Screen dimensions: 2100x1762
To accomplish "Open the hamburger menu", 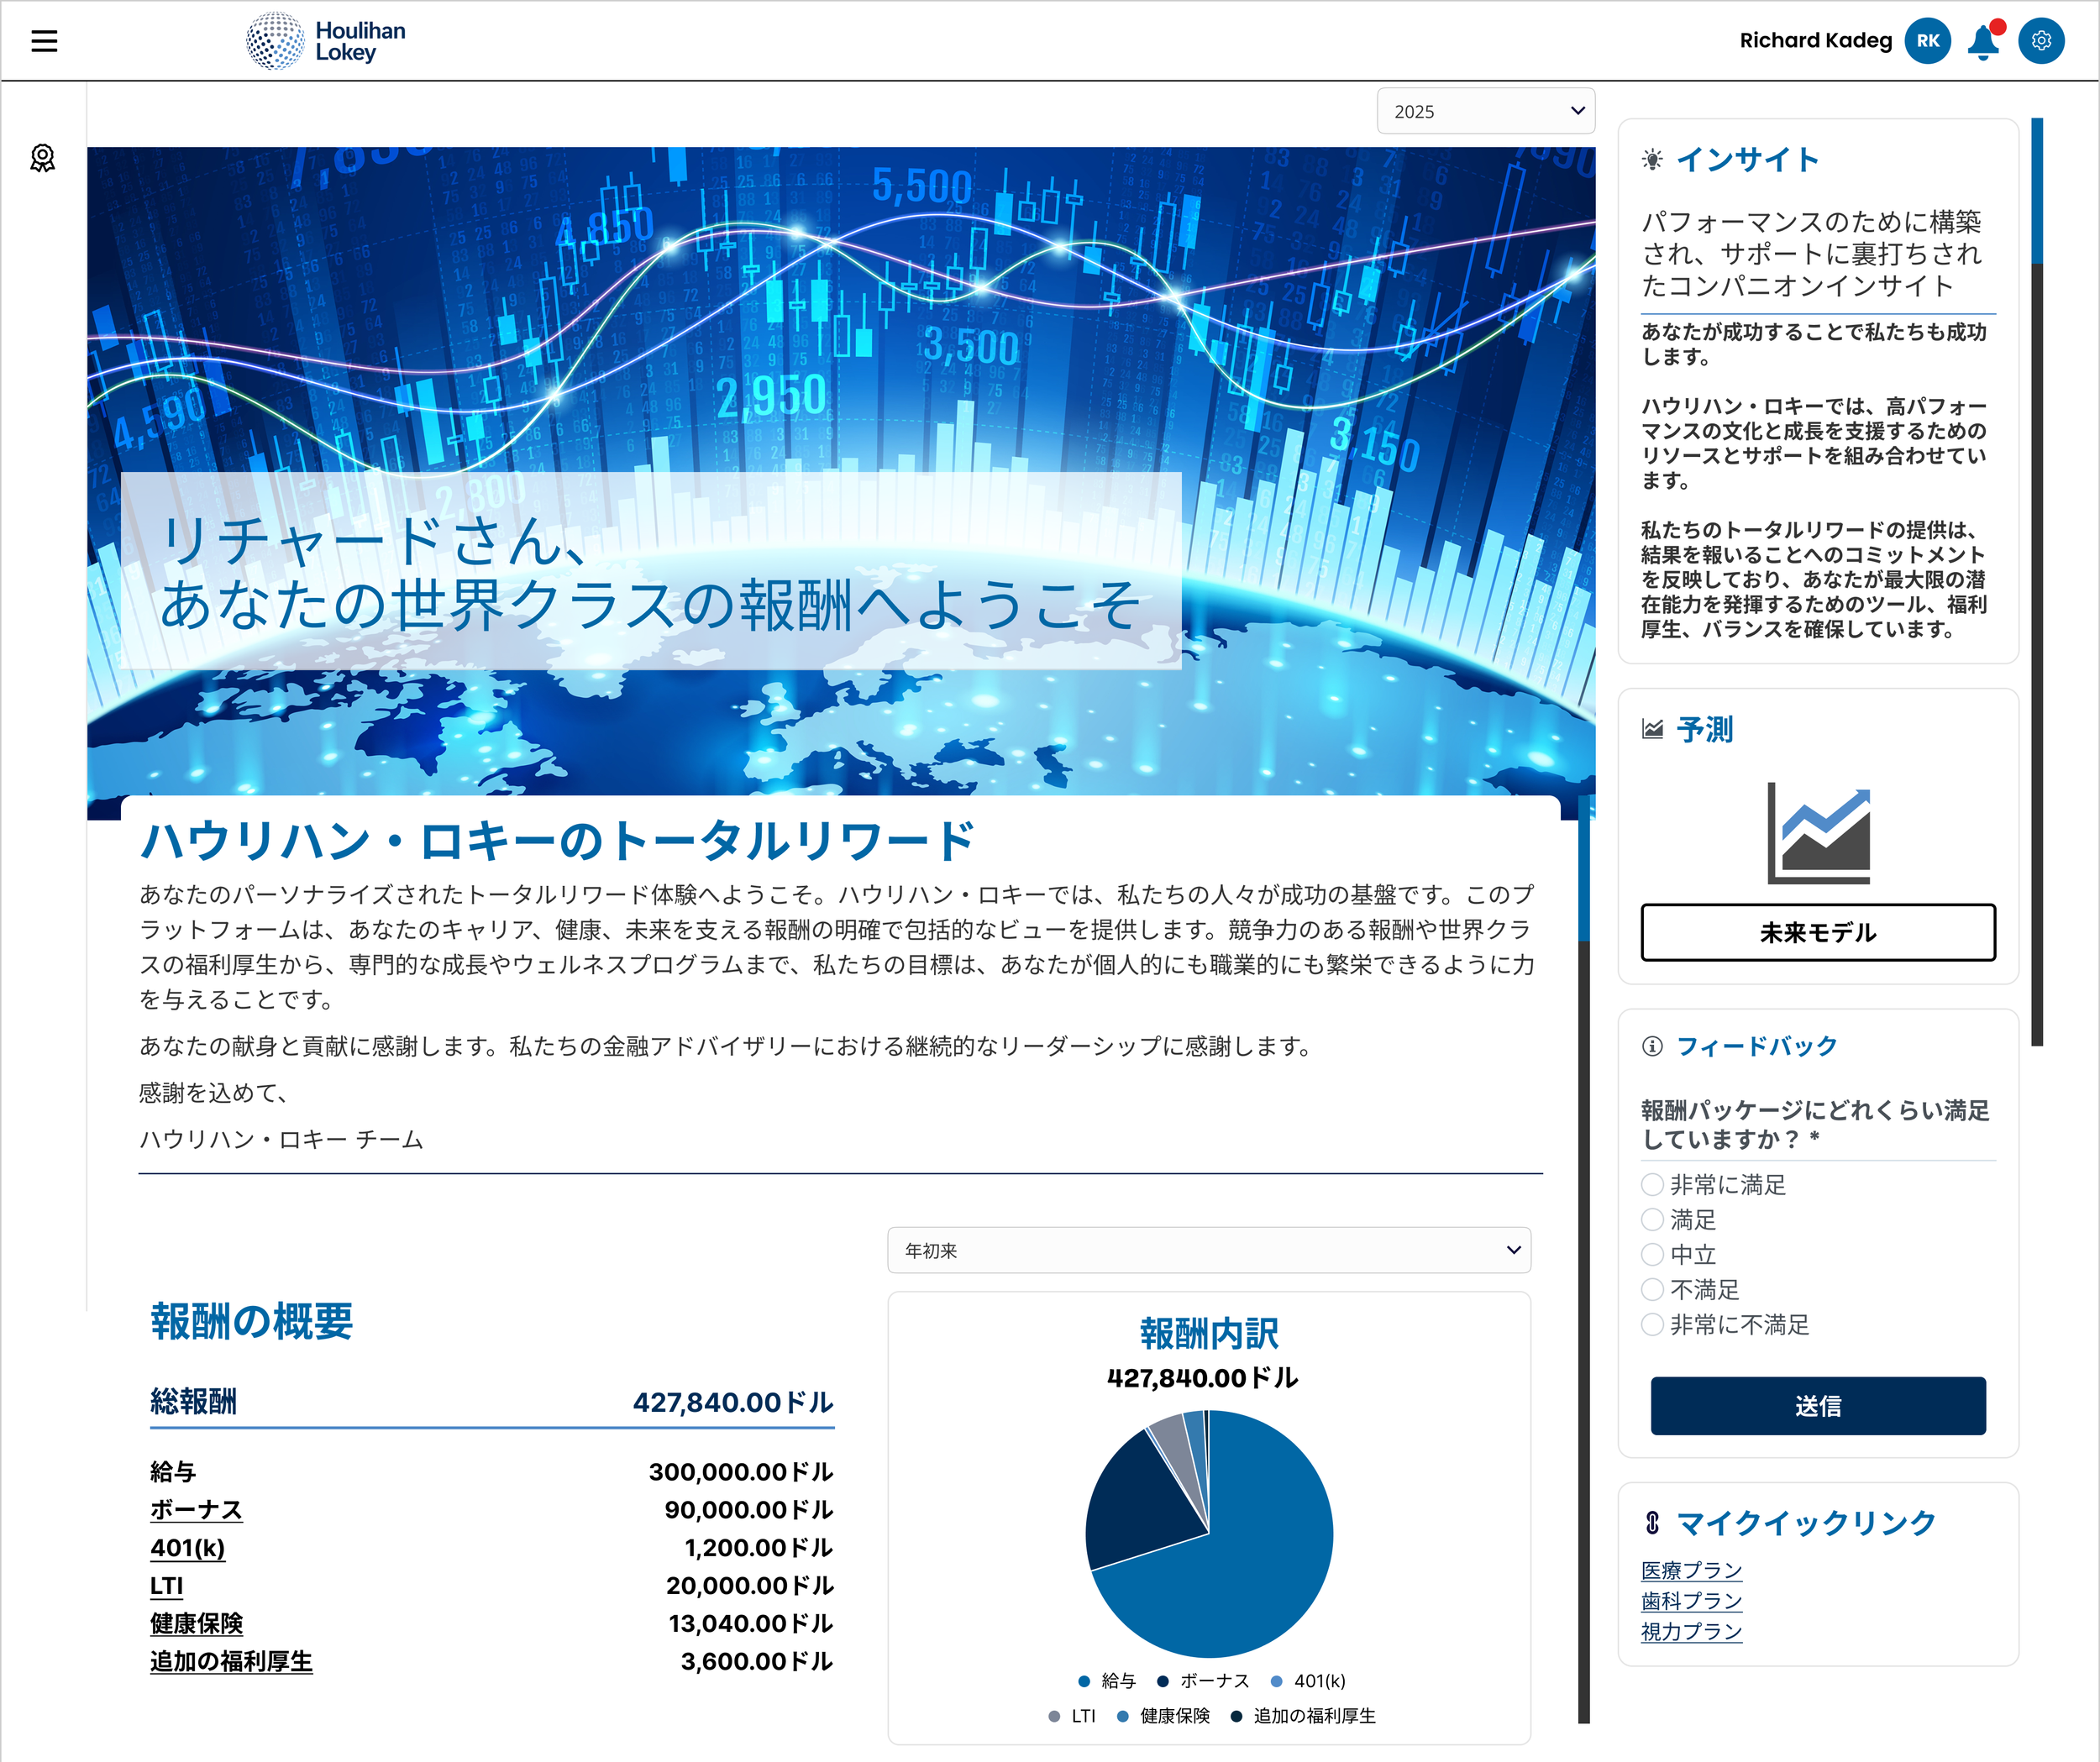I will click(x=44, y=41).
